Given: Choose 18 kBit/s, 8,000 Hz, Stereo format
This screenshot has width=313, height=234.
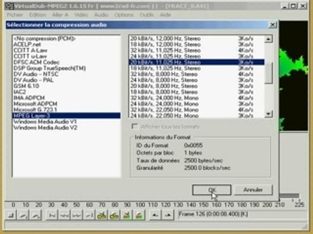Looking at the screenshot, I should point(197,92).
